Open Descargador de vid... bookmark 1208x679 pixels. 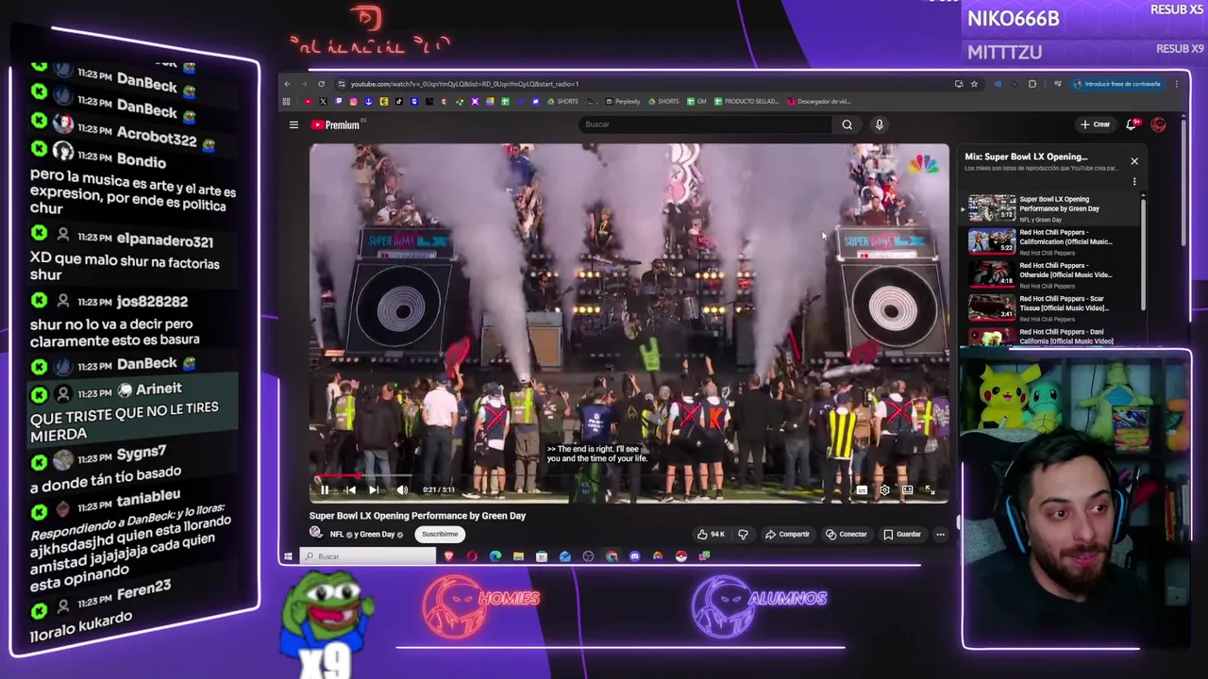[819, 101]
